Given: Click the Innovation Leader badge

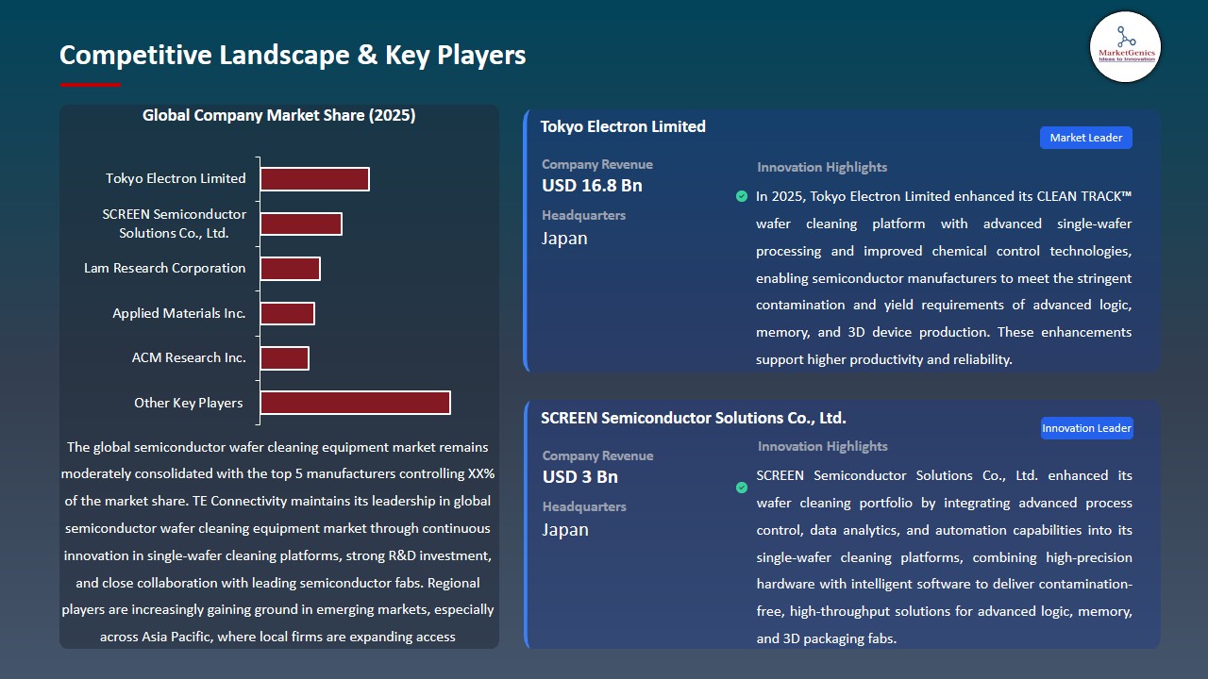Looking at the screenshot, I should tap(1086, 428).
